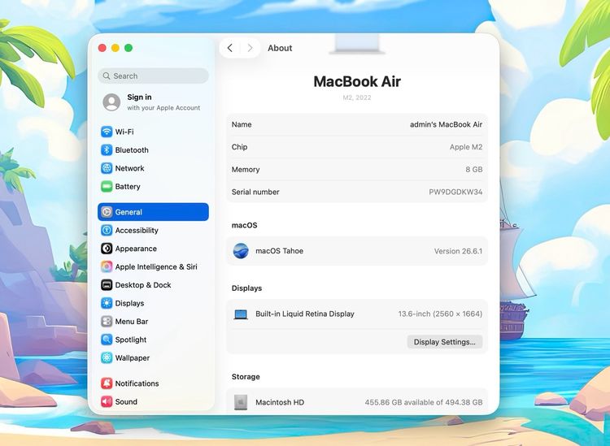Open the Displays sun icon
The height and width of the screenshot is (446, 610).
pyautogui.click(x=107, y=303)
